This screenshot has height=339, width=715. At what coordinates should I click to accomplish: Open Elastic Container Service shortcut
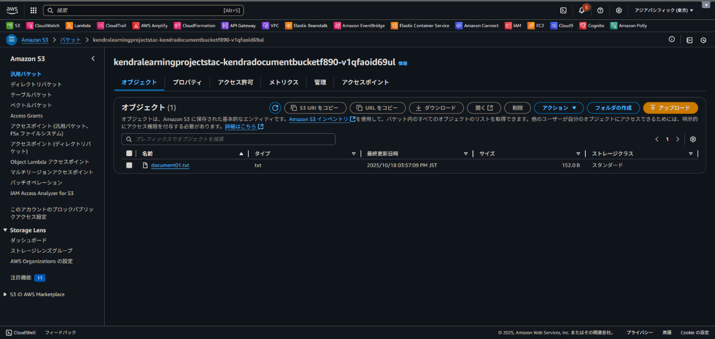(x=420, y=26)
